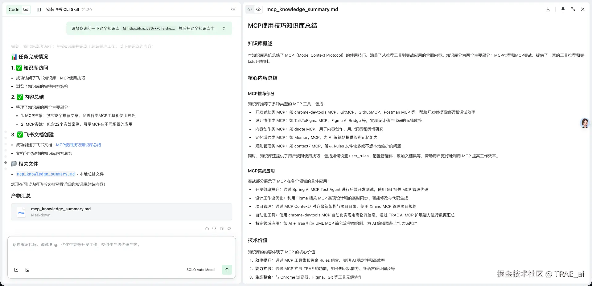This screenshot has height=286, width=592.
Task: Open the inline mcp_knowledge_summary.md file link
Action: [x=46, y=174]
